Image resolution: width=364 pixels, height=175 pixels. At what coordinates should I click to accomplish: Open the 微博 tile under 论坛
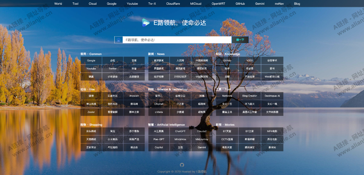tap(91, 96)
